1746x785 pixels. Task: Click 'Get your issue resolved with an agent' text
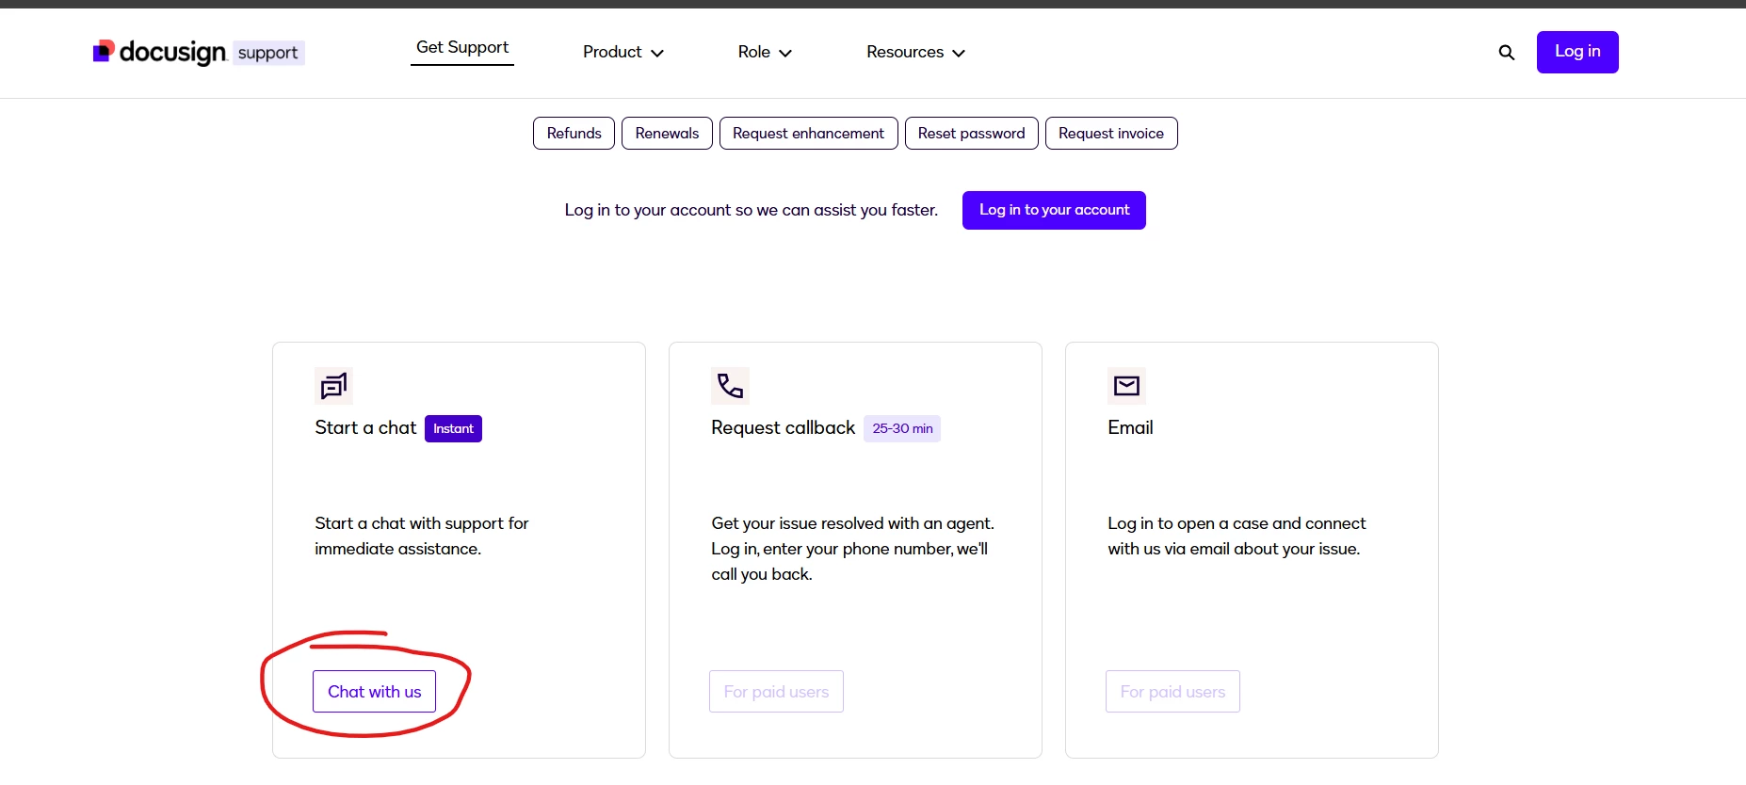852,549
